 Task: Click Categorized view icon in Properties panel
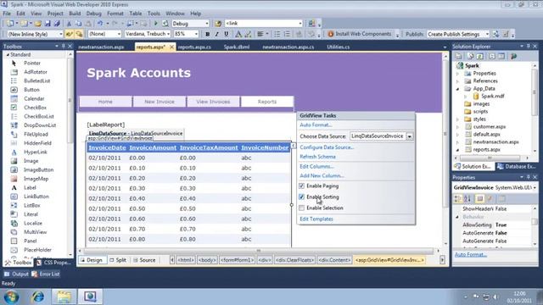[458, 198]
